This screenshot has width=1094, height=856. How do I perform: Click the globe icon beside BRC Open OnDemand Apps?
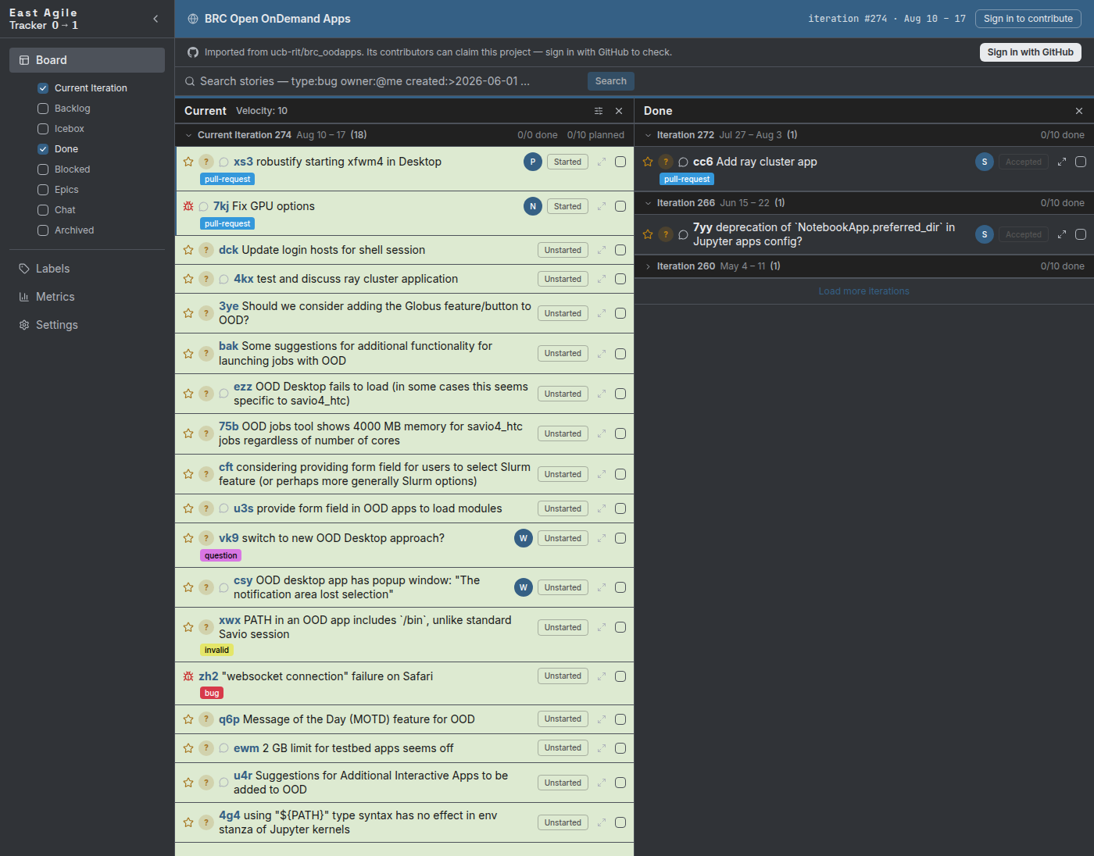[193, 19]
